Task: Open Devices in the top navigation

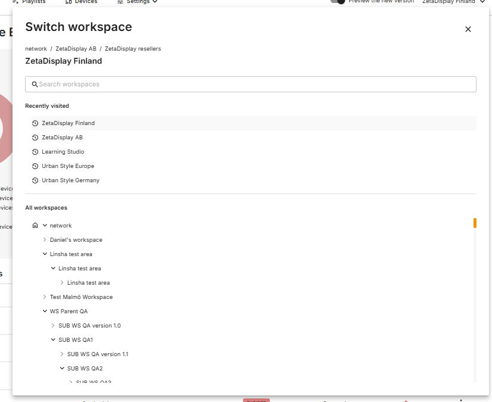Action: pyautogui.click(x=81, y=2)
